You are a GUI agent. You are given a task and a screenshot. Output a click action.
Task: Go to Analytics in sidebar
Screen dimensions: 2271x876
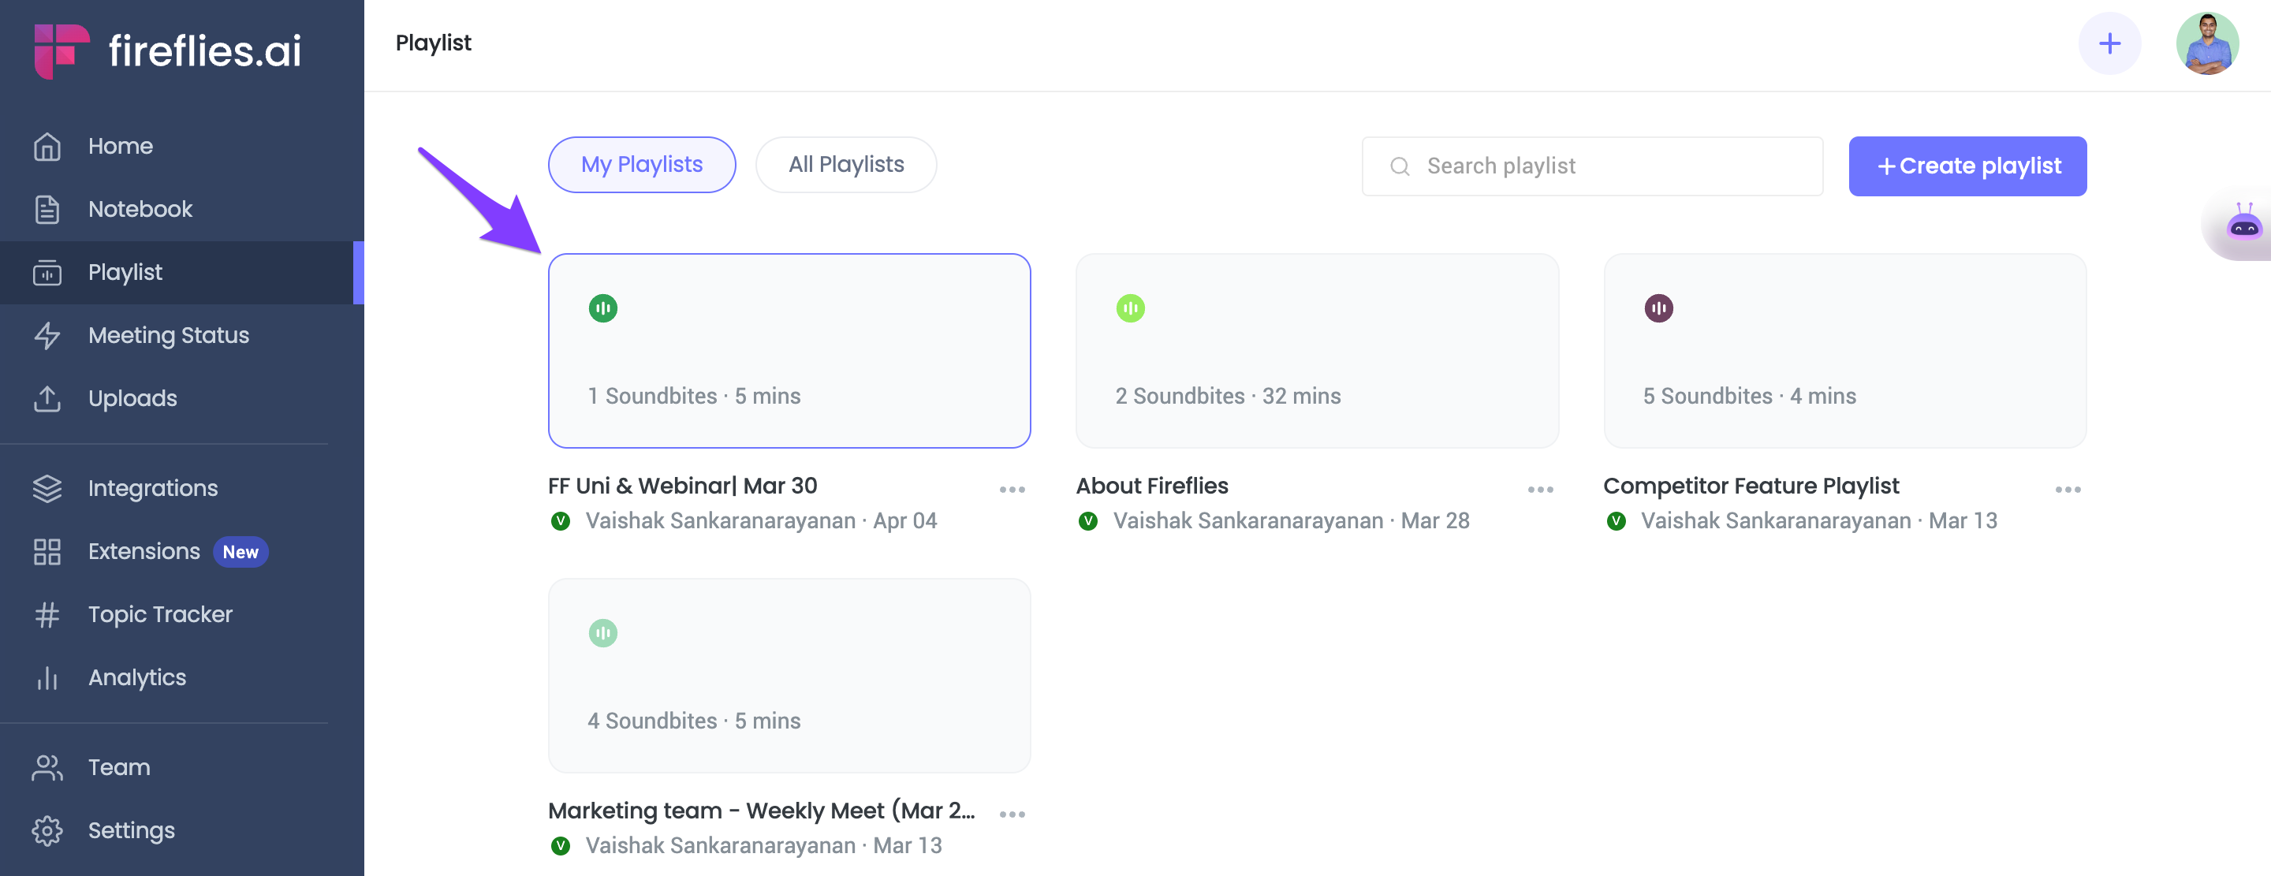point(181,678)
